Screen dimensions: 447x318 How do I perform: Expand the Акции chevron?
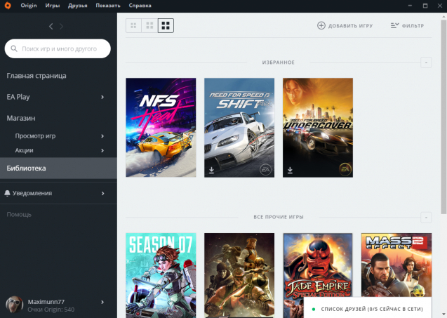102,150
